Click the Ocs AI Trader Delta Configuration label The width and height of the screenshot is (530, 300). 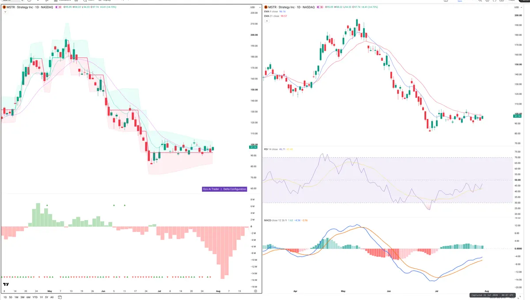[x=224, y=189]
